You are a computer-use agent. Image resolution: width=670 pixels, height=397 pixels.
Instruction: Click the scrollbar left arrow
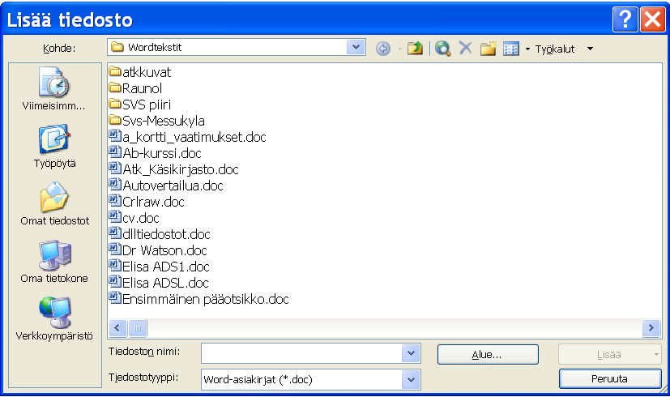[117, 328]
